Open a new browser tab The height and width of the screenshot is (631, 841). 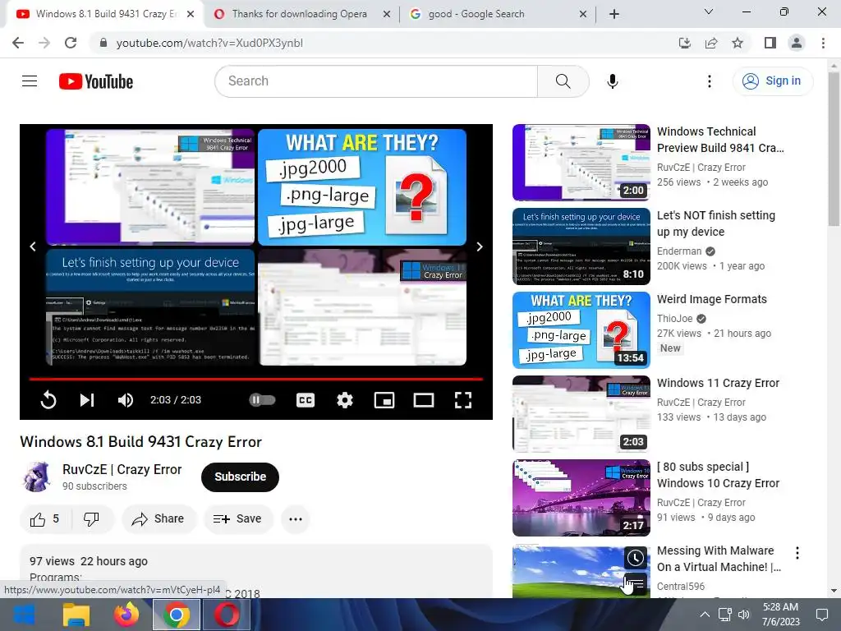pyautogui.click(x=614, y=15)
